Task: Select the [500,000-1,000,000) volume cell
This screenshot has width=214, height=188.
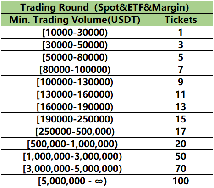Action: [75, 144]
